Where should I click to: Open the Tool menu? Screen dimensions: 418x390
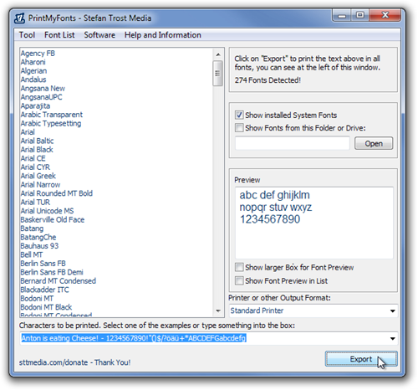[x=27, y=35]
